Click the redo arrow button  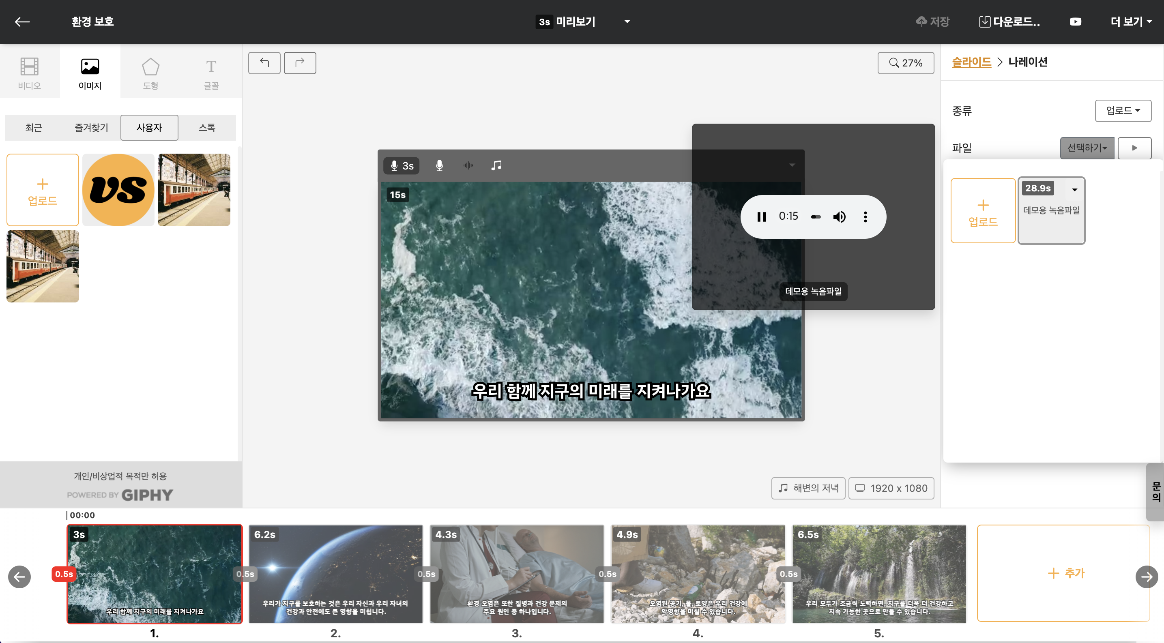click(300, 63)
